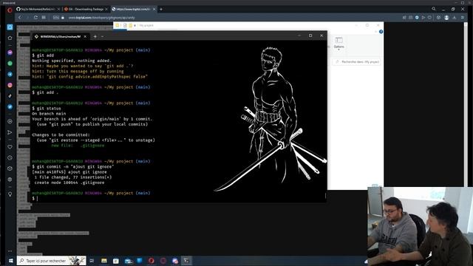Open the sidebar lightbulb icon
Viewport: 473px width, 266px height.
click(x=10, y=194)
